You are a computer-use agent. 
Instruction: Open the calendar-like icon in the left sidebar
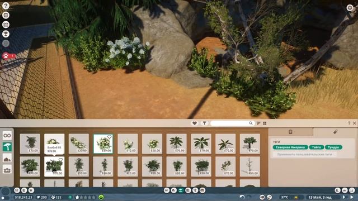pos(6,25)
